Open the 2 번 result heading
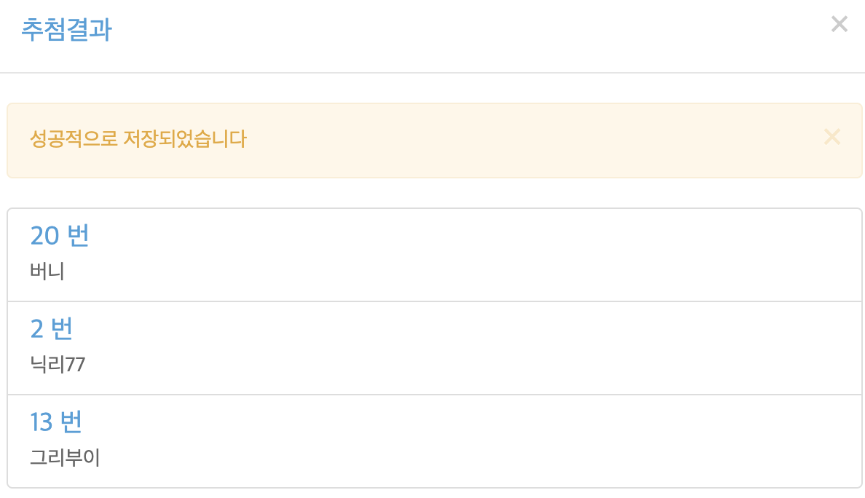This screenshot has width=865, height=498. (x=51, y=328)
